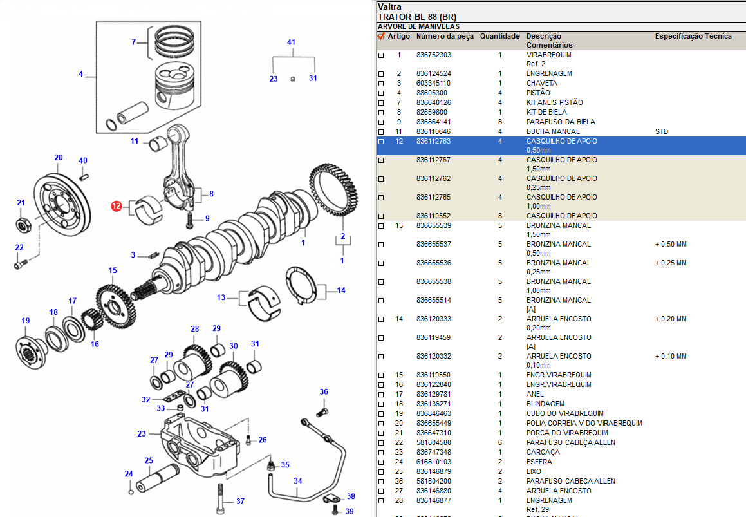Enable the checkbox for item 20 POLIA CORREIA
The width and height of the screenshot is (746, 517).
click(381, 424)
